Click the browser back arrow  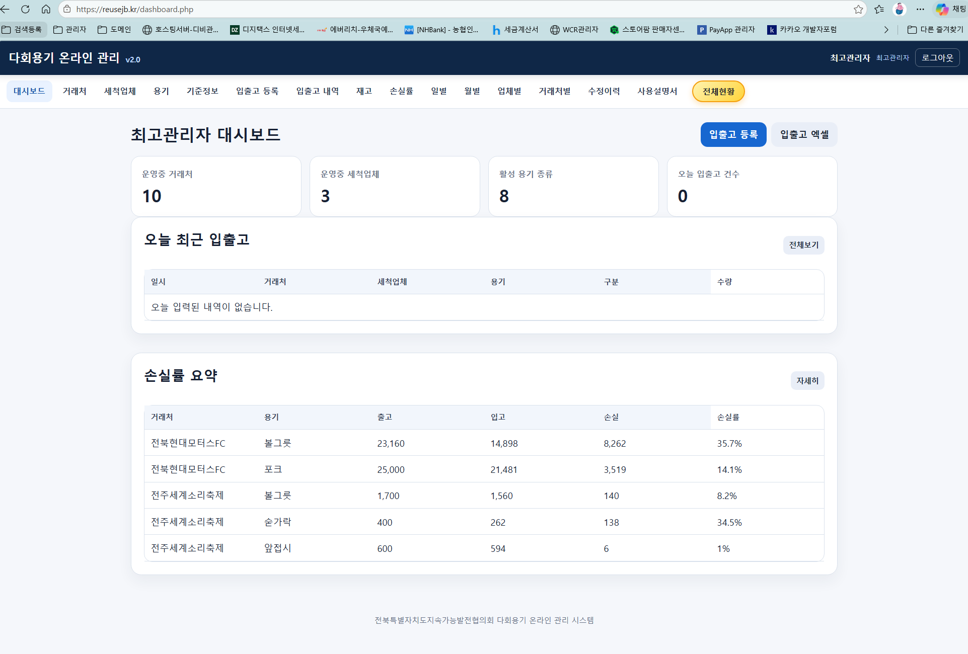point(5,9)
